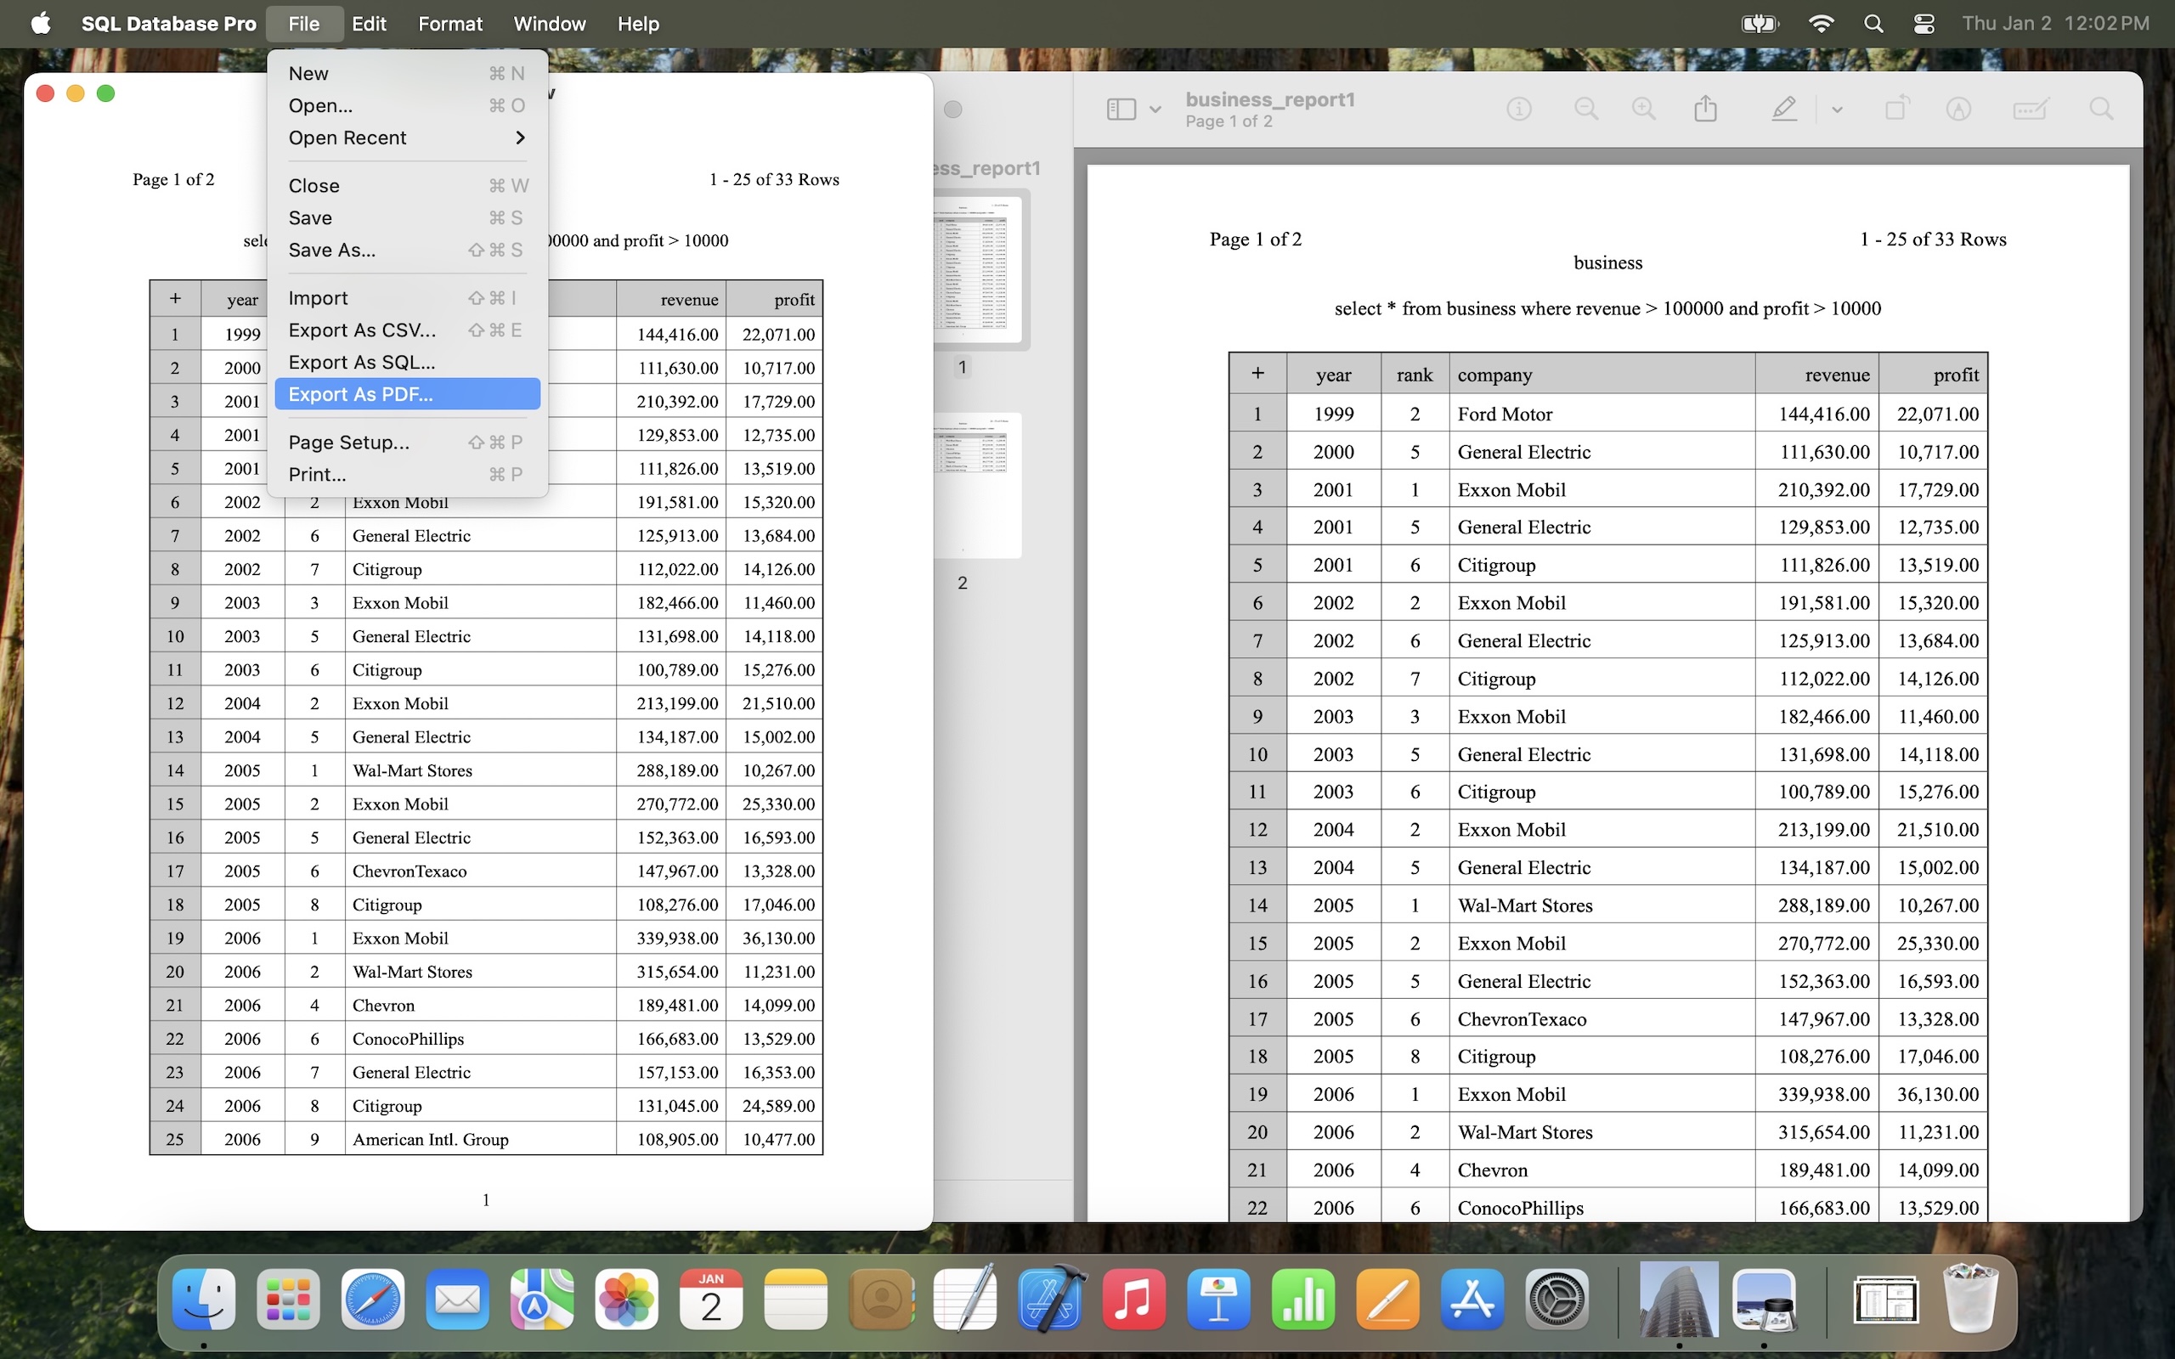The image size is (2175, 1359).
Task: Open Control Center toggles in menu bar
Action: pos(1924,24)
